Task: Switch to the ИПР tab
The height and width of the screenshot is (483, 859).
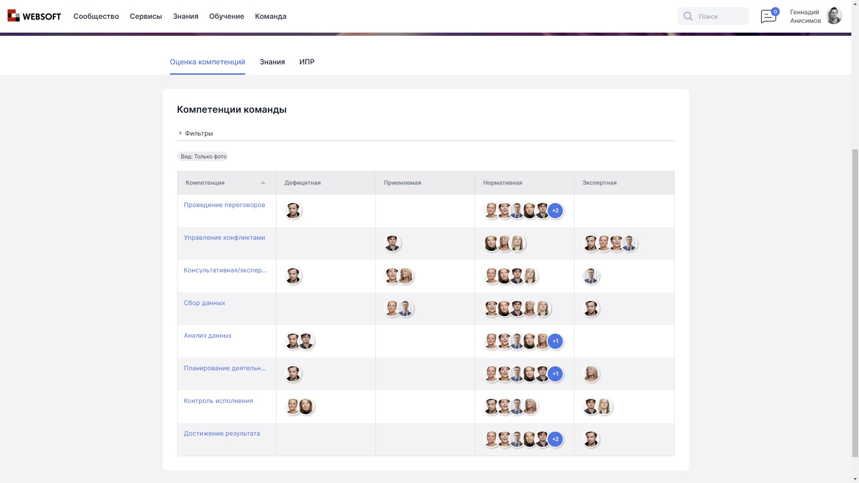Action: click(x=307, y=62)
